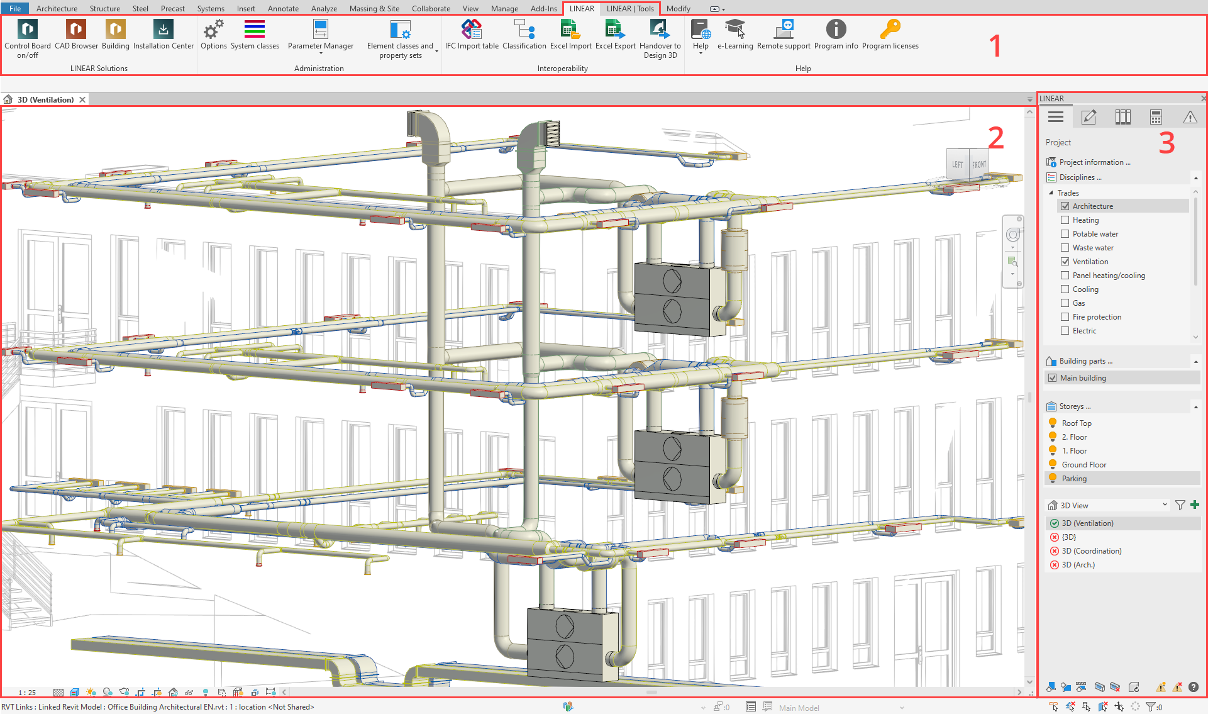Enable Fire protection checkbox
1208x714 pixels.
[x=1065, y=316]
